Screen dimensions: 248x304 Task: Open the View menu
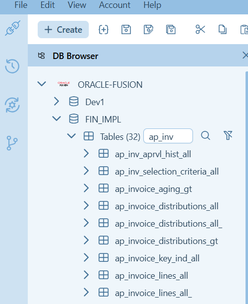click(77, 5)
